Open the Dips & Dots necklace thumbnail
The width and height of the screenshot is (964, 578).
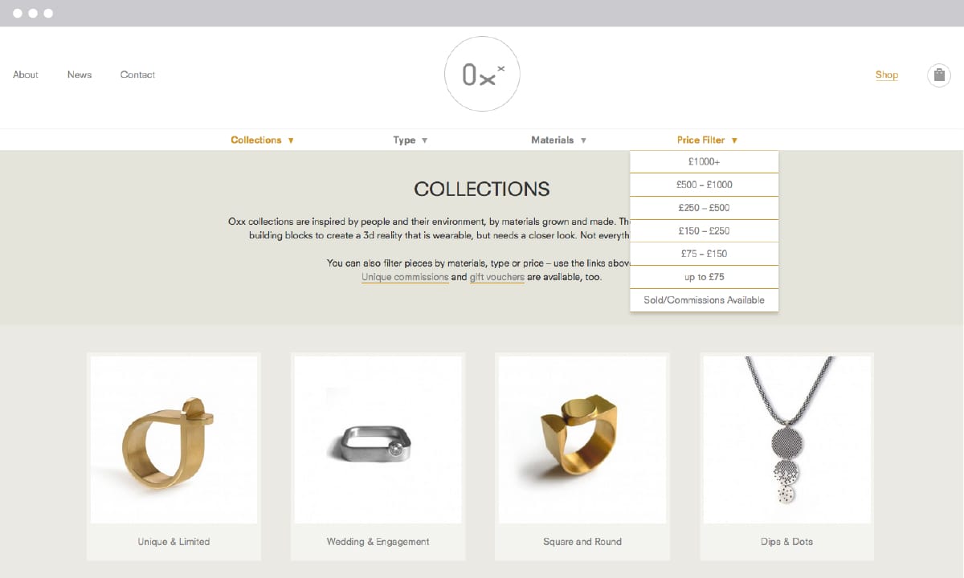pyautogui.click(x=786, y=440)
